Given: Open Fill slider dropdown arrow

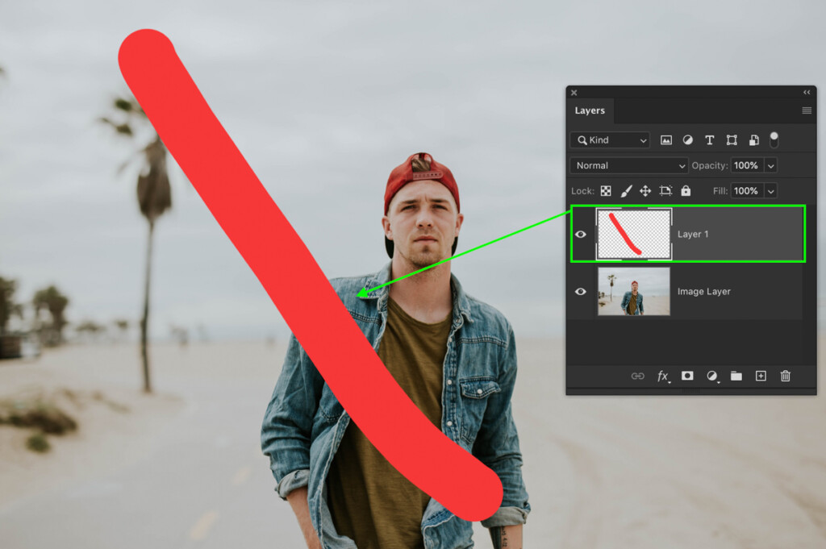Looking at the screenshot, I should coord(770,191).
